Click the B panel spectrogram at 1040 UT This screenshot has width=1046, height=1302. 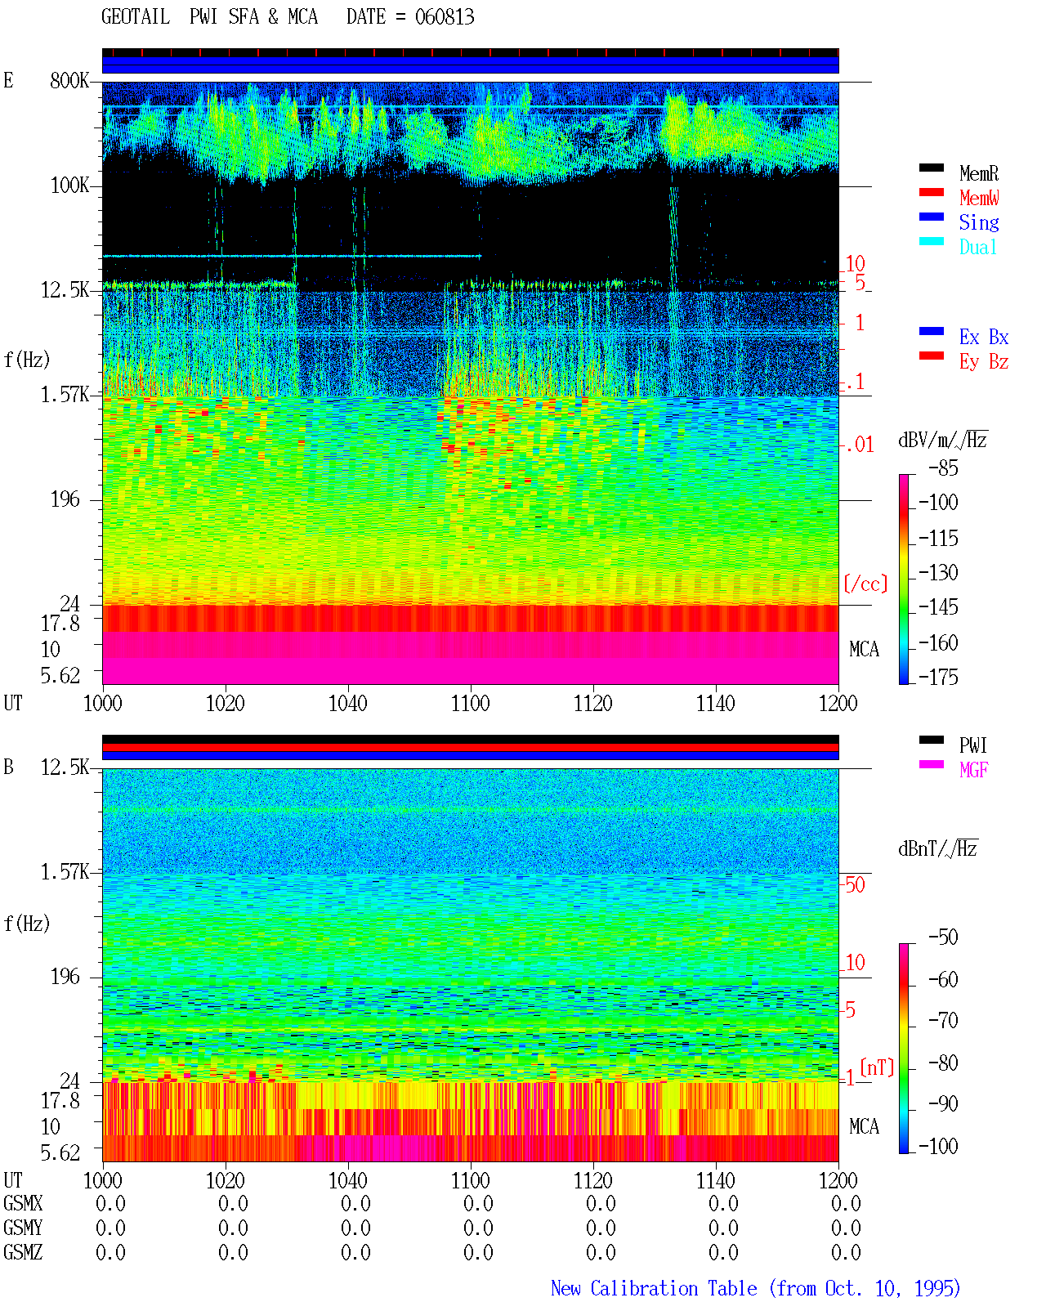coord(348,964)
